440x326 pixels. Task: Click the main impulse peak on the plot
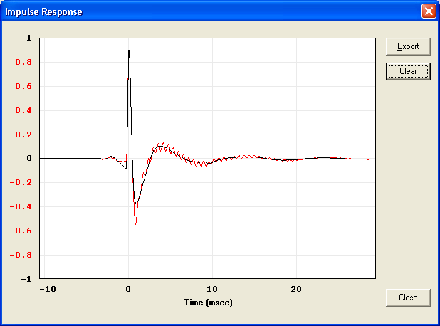click(129, 51)
